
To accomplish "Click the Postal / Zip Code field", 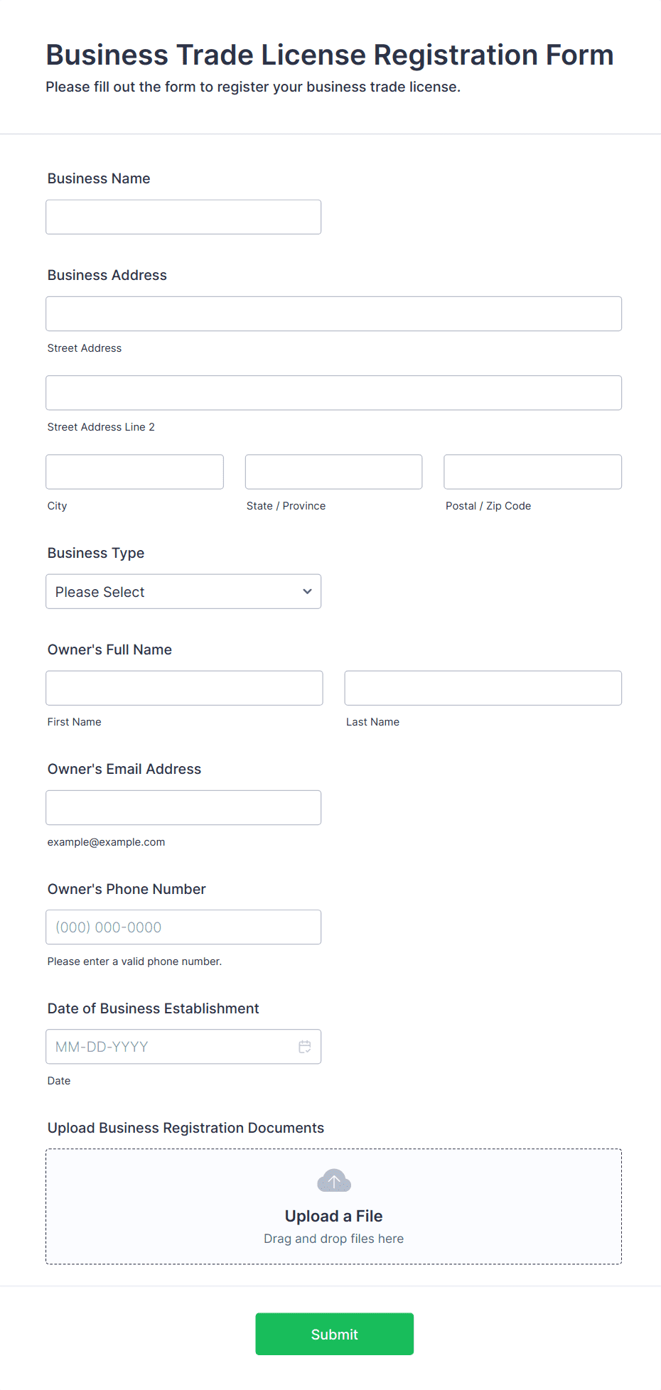I will [x=532, y=472].
